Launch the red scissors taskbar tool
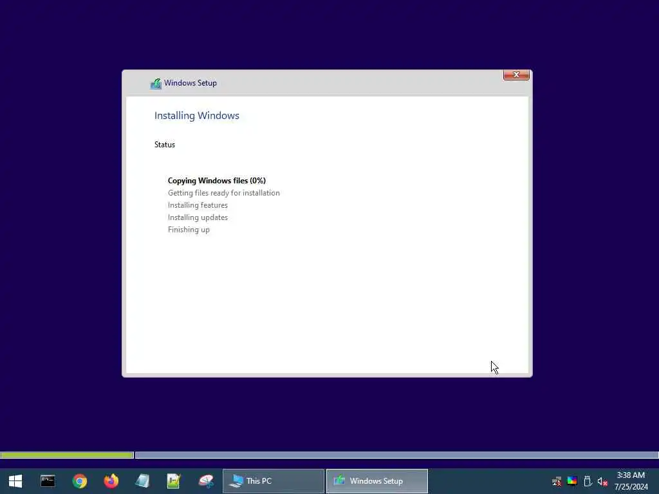This screenshot has width=659, height=494. pyautogui.click(x=206, y=481)
